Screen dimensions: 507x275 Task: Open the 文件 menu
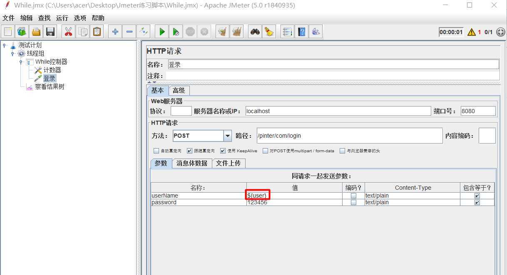tap(8, 18)
